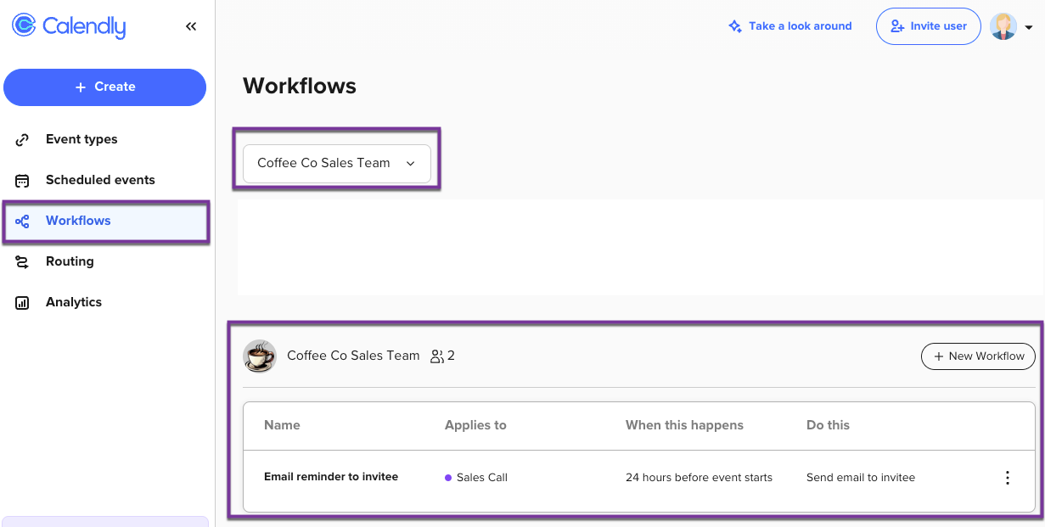Screen dimensions: 1045x527
Task: Click the Do this column header
Action: pos(828,425)
